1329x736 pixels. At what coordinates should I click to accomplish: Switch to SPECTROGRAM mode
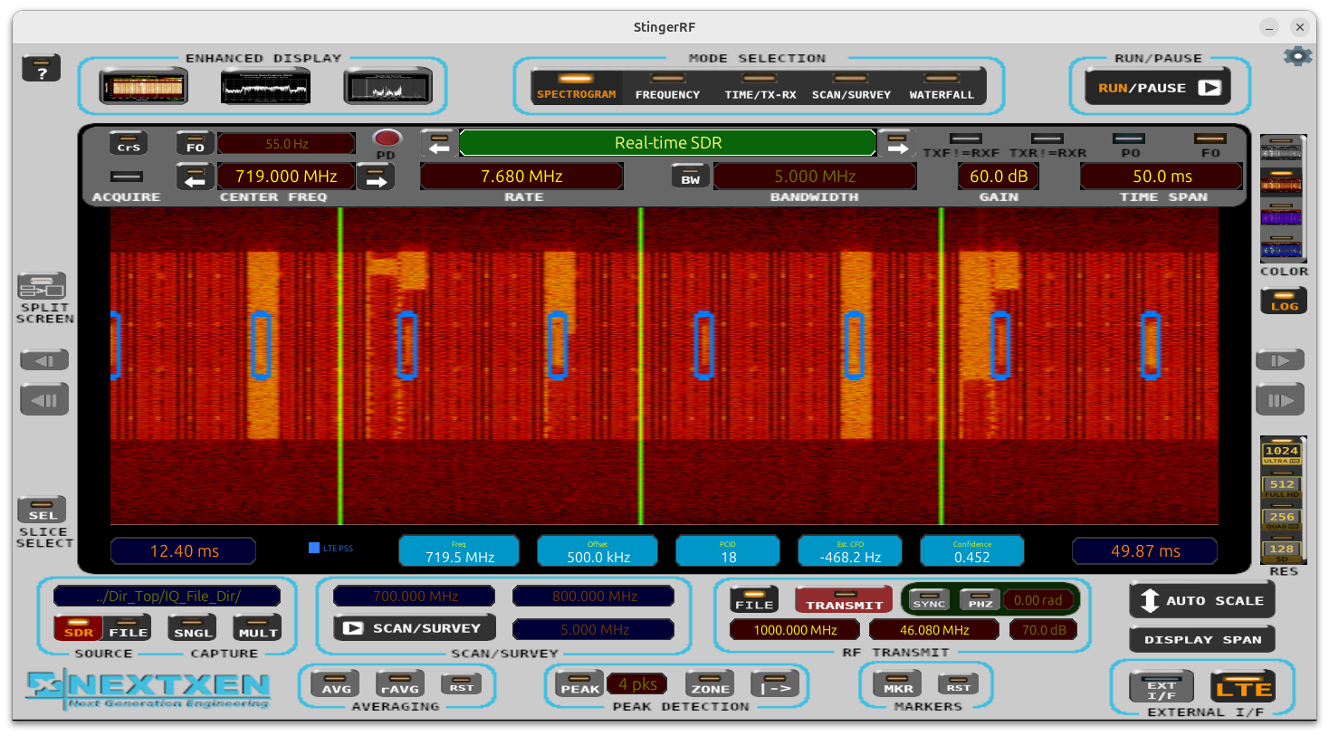(x=576, y=88)
